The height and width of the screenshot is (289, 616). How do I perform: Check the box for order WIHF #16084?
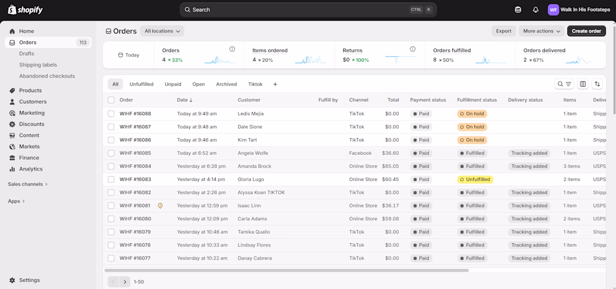tap(111, 166)
